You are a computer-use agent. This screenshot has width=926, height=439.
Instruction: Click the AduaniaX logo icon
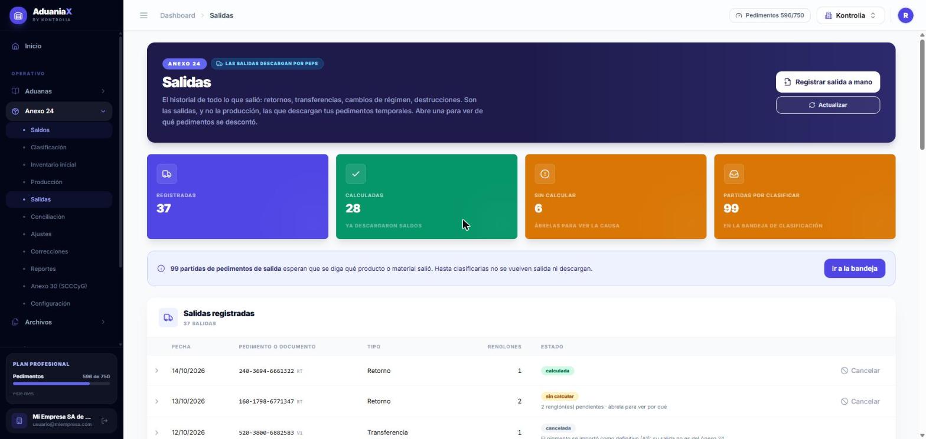click(18, 16)
